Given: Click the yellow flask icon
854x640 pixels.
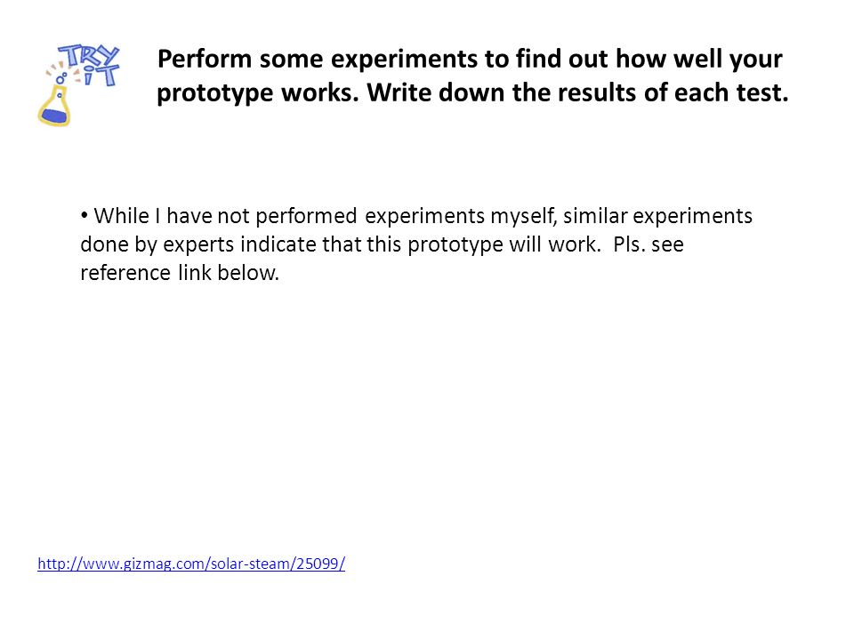Looking at the screenshot, I should 54,107.
